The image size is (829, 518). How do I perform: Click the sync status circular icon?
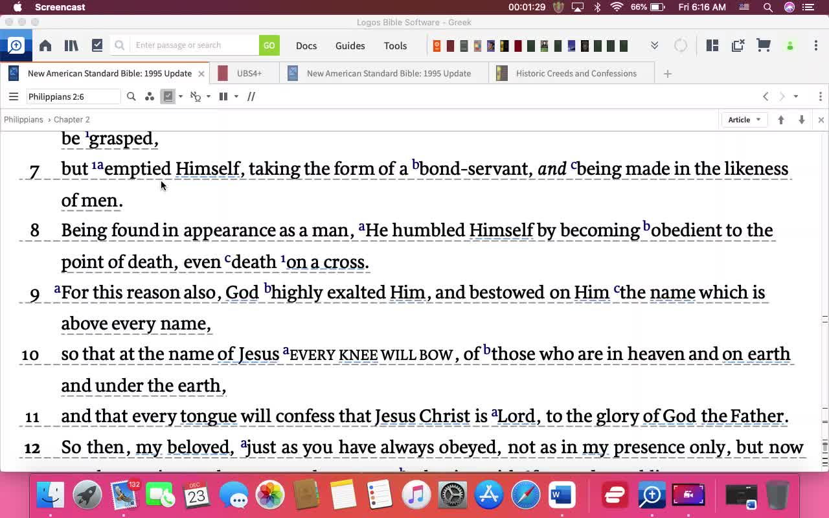click(x=681, y=45)
